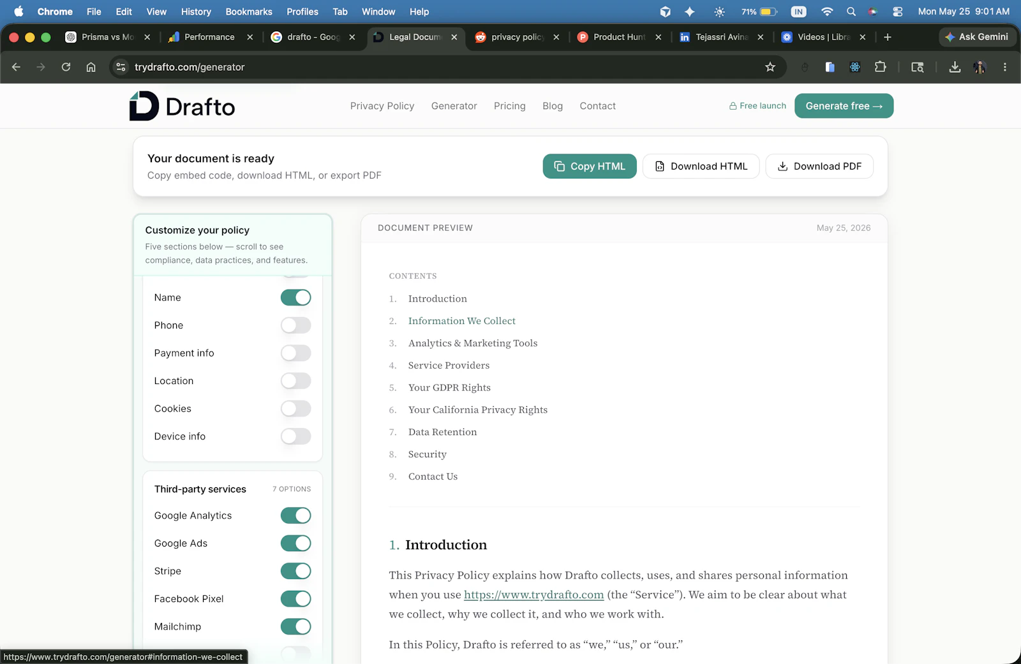
Task: Open the Pricing nav link
Action: [x=510, y=106]
